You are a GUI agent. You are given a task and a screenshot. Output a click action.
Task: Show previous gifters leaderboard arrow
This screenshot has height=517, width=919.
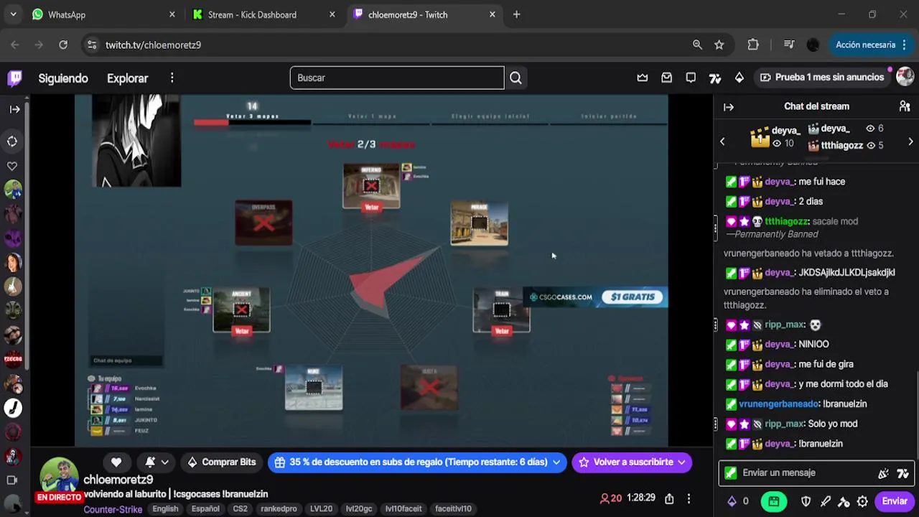(x=722, y=141)
